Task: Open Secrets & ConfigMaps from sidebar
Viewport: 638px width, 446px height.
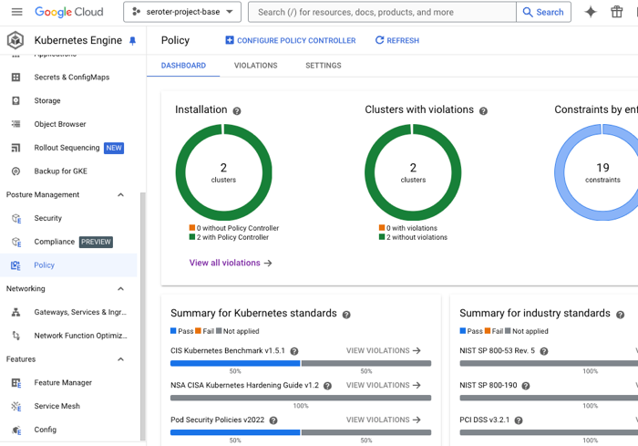Action: [71, 78]
